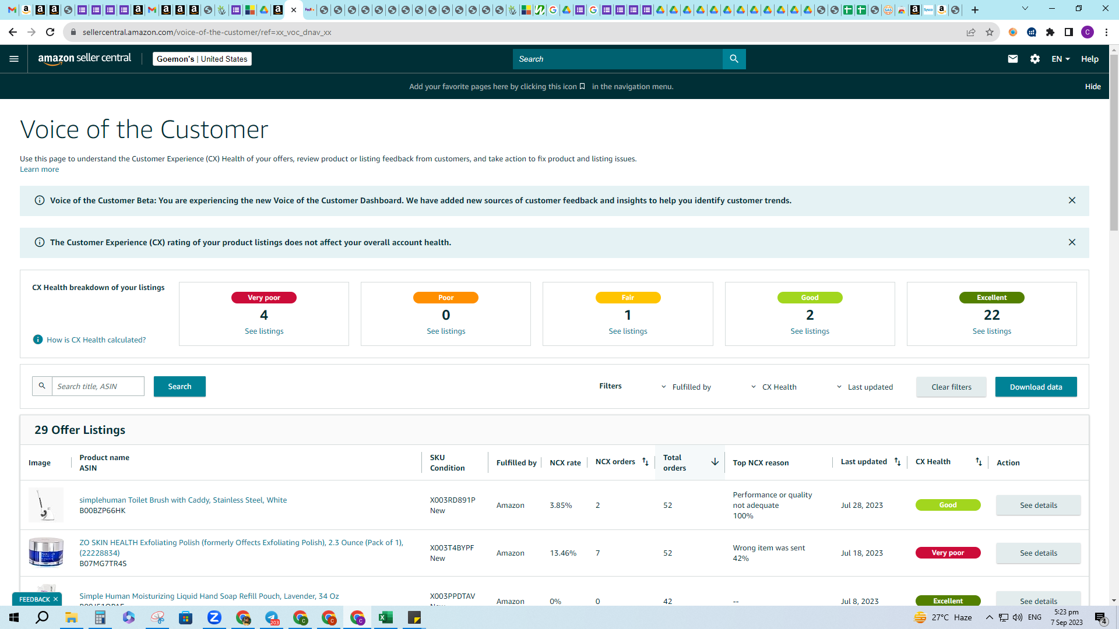Expand the CX Health filter dropdown
The image size is (1119, 629).
773,387
